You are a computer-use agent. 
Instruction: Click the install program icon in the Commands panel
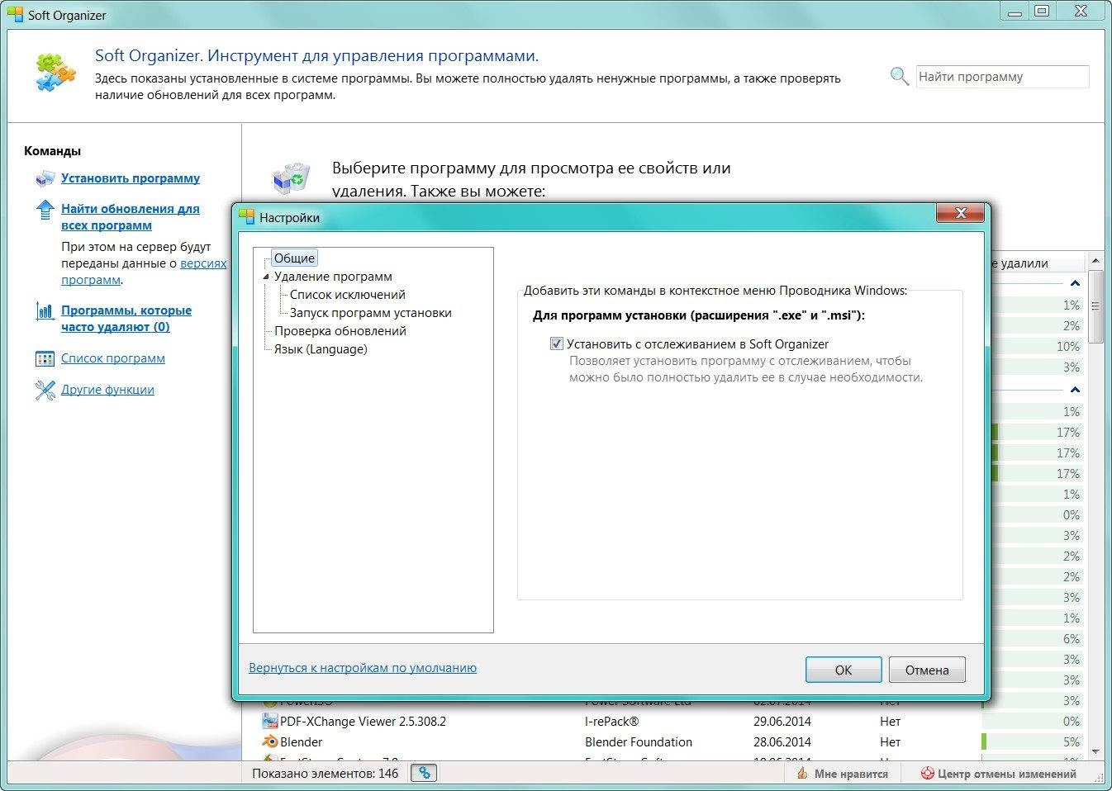45,178
